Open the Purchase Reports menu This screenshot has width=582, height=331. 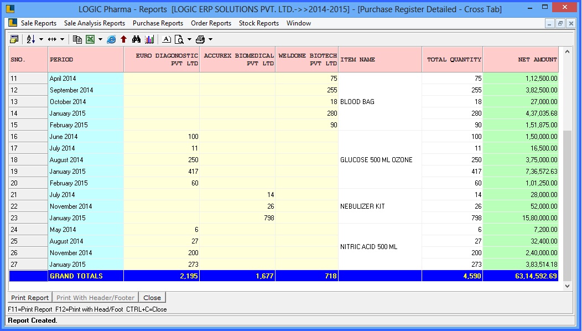click(158, 23)
